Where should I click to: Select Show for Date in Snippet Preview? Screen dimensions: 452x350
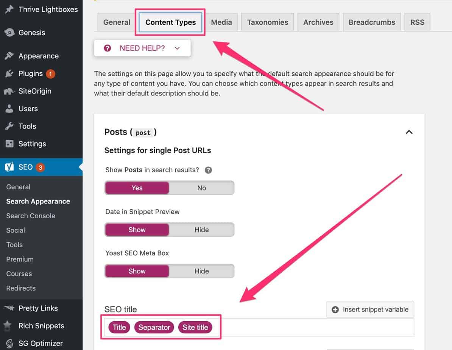coord(137,230)
